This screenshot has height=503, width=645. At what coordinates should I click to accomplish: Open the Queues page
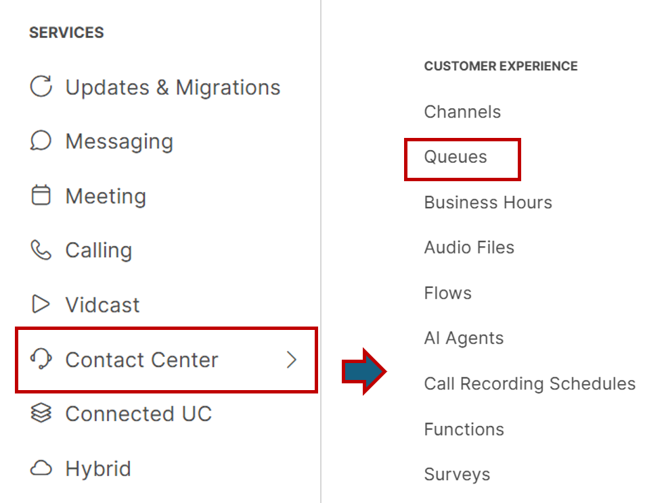pyautogui.click(x=455, y=158)
